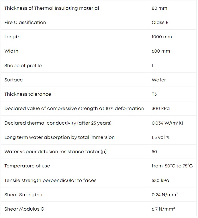Select the Shape of profile label
Screen dimensions: 198x218
(x=23, y=66)
